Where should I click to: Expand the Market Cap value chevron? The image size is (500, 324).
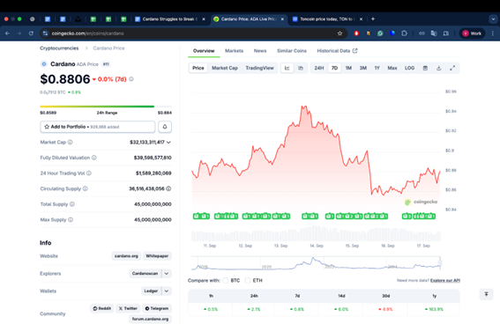click(x=168, y=143)
